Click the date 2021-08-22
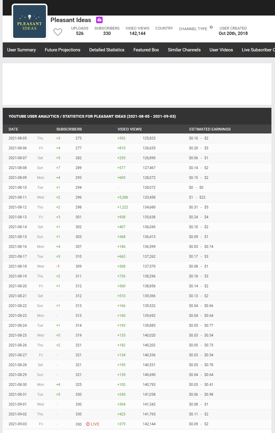The height and width of the screenshot is (433, 275). (x=18, y=306)
